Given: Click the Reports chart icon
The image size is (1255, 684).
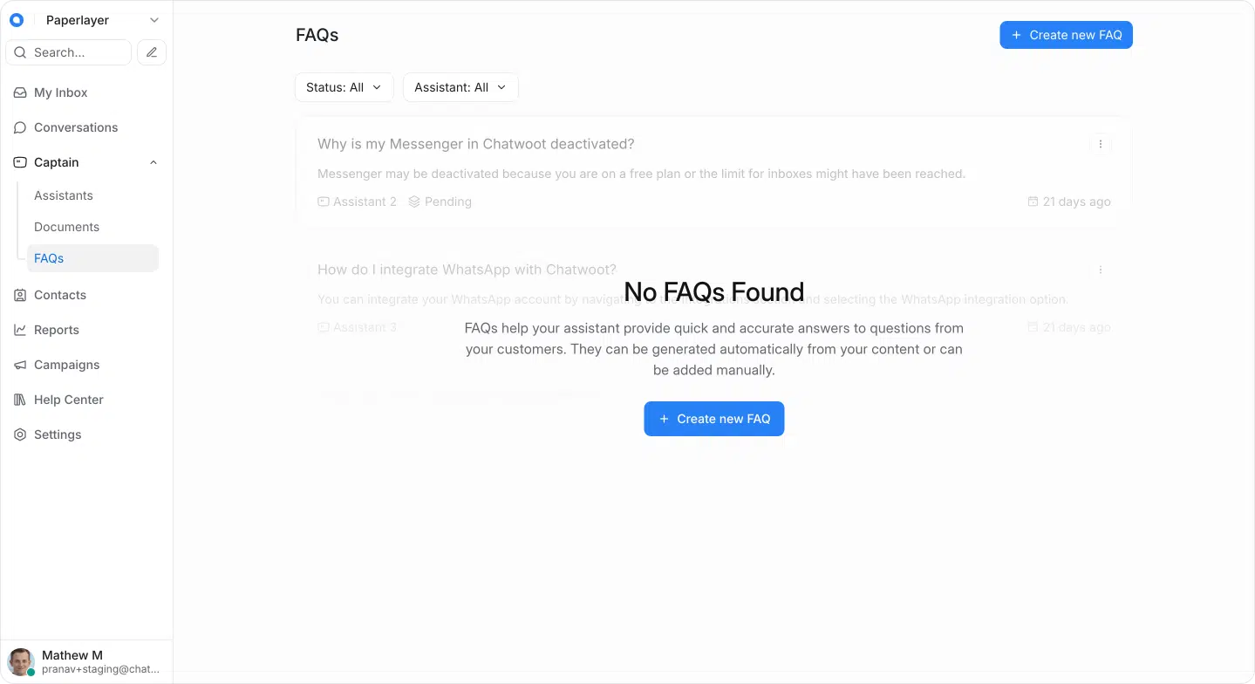Looking at the screenshot, I should tap(20, 330).
